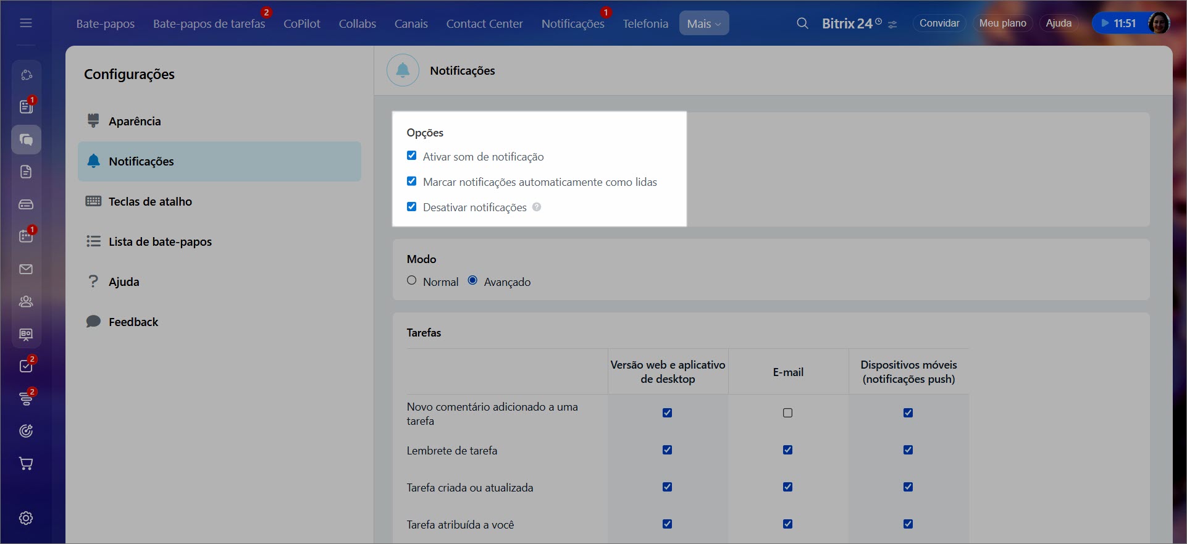The image size is (1187, 544).
Task: Click the user profile avatar
Action: pos(1159,23)
